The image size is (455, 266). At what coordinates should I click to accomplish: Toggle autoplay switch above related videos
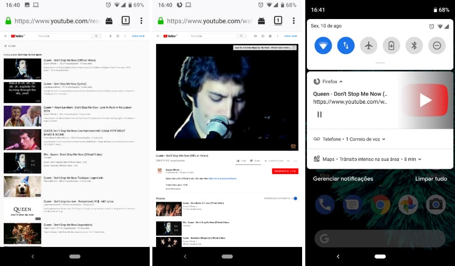295,198
